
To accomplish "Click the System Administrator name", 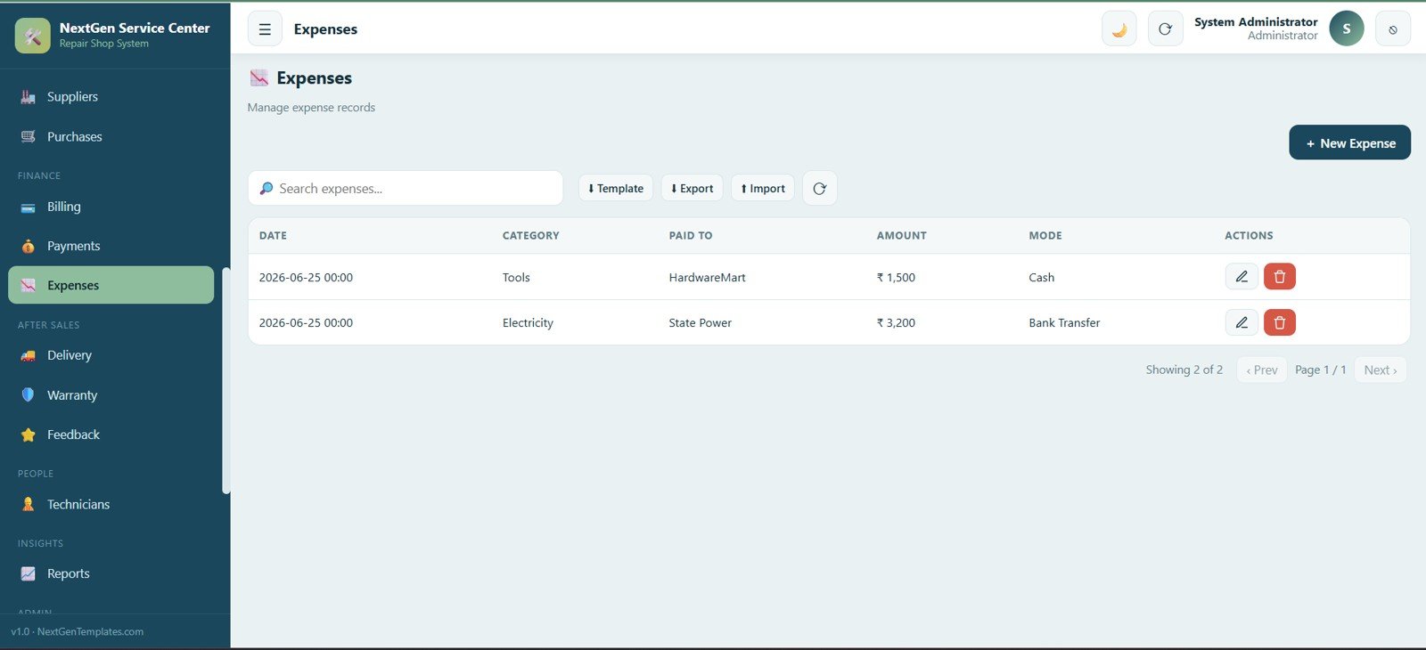I will pyautogui.click(x=1256, y=22).
